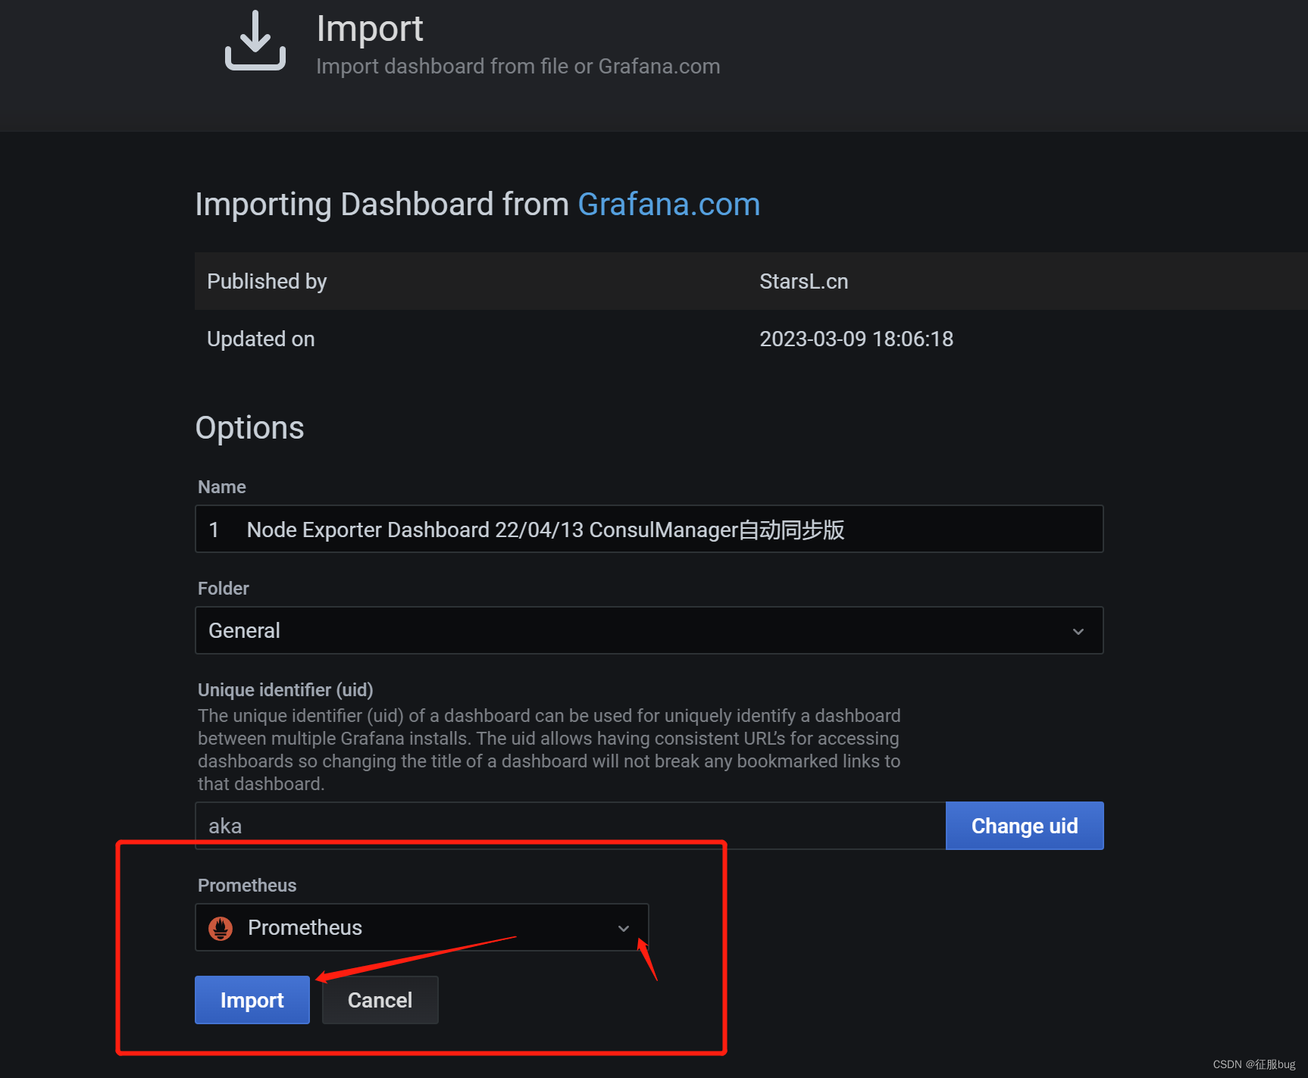The height and width of the screenshot is (1078, 1308).
Task: Click the uid field containing aka
Action: (571, 826)
